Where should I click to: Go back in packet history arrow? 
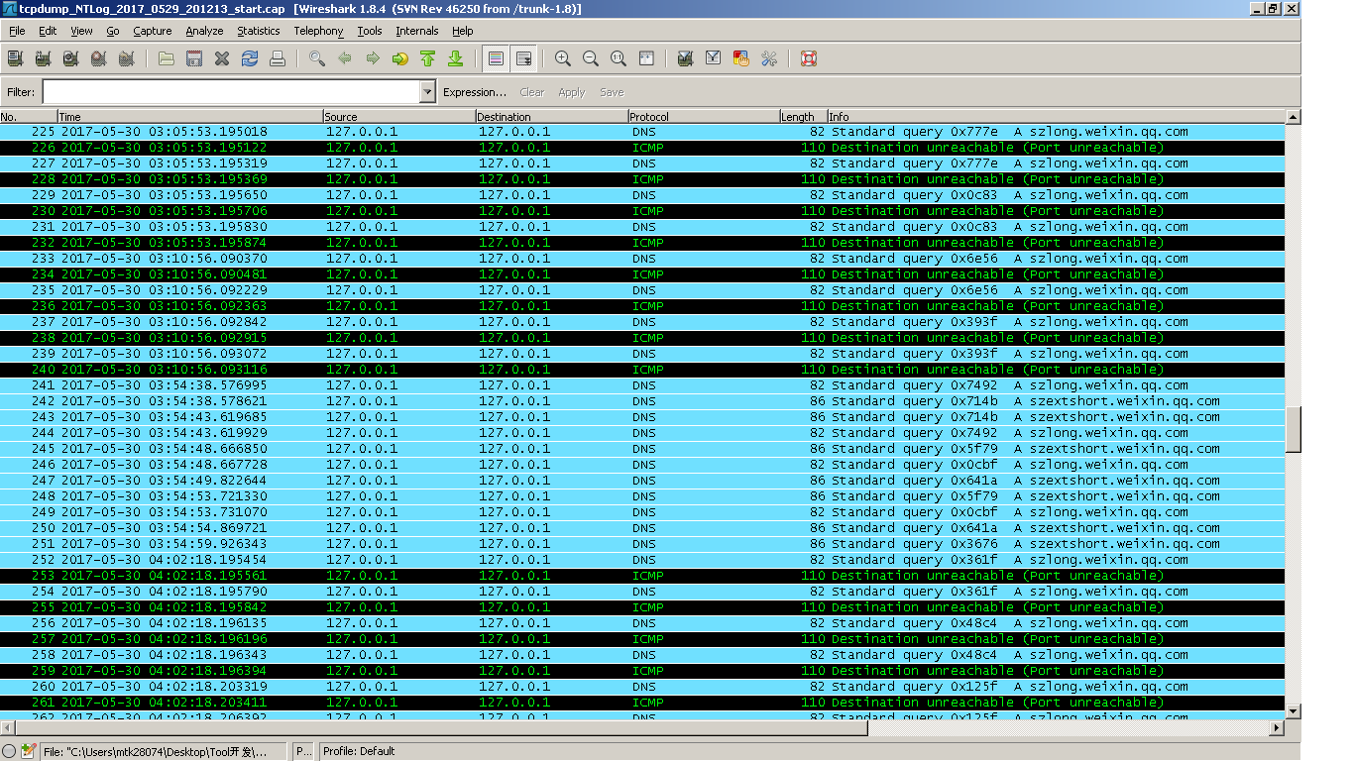345,58
